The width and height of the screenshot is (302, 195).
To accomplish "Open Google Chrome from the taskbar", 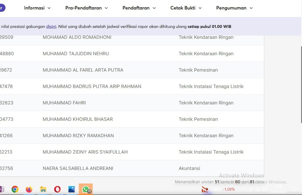I will coord(15,189).
